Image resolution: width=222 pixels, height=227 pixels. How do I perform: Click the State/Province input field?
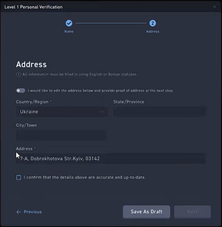point(159,112)
